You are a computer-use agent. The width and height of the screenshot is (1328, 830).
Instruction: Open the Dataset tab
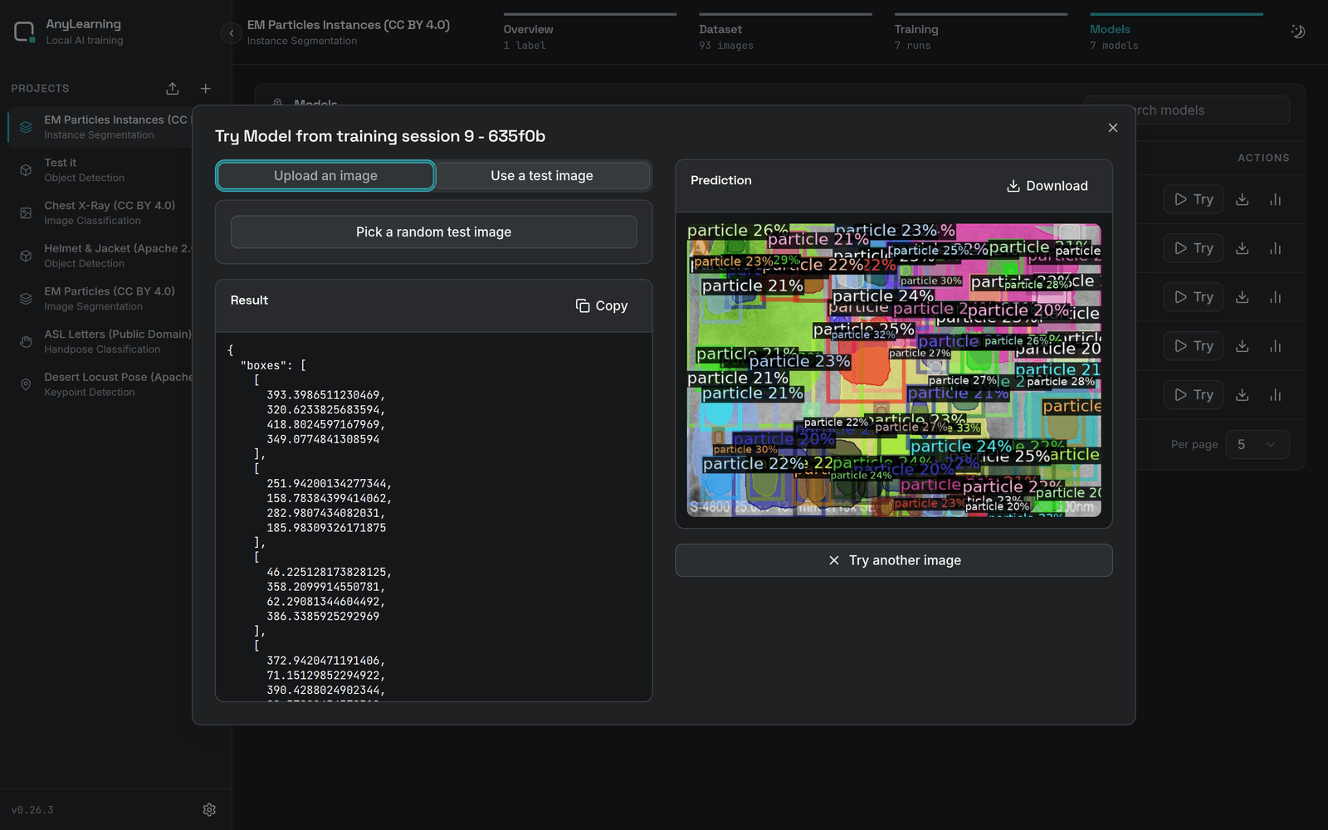coord(785,33)
